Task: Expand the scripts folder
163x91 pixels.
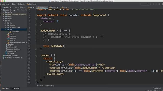Action: click(4, 18)
